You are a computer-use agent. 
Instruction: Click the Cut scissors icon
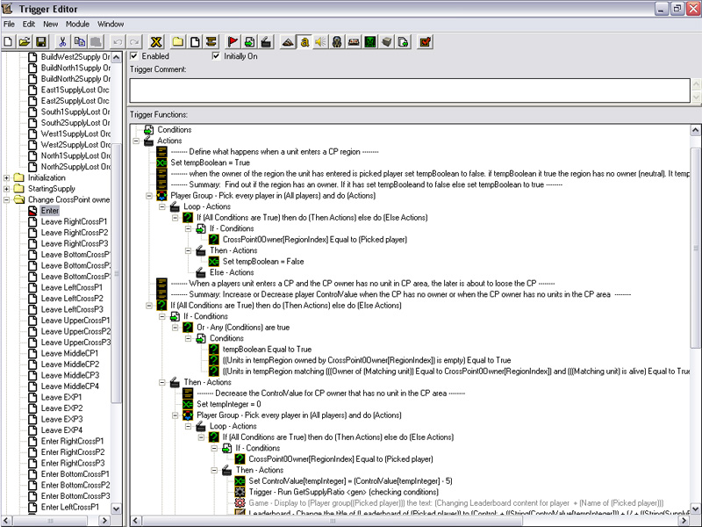point(62,42)
